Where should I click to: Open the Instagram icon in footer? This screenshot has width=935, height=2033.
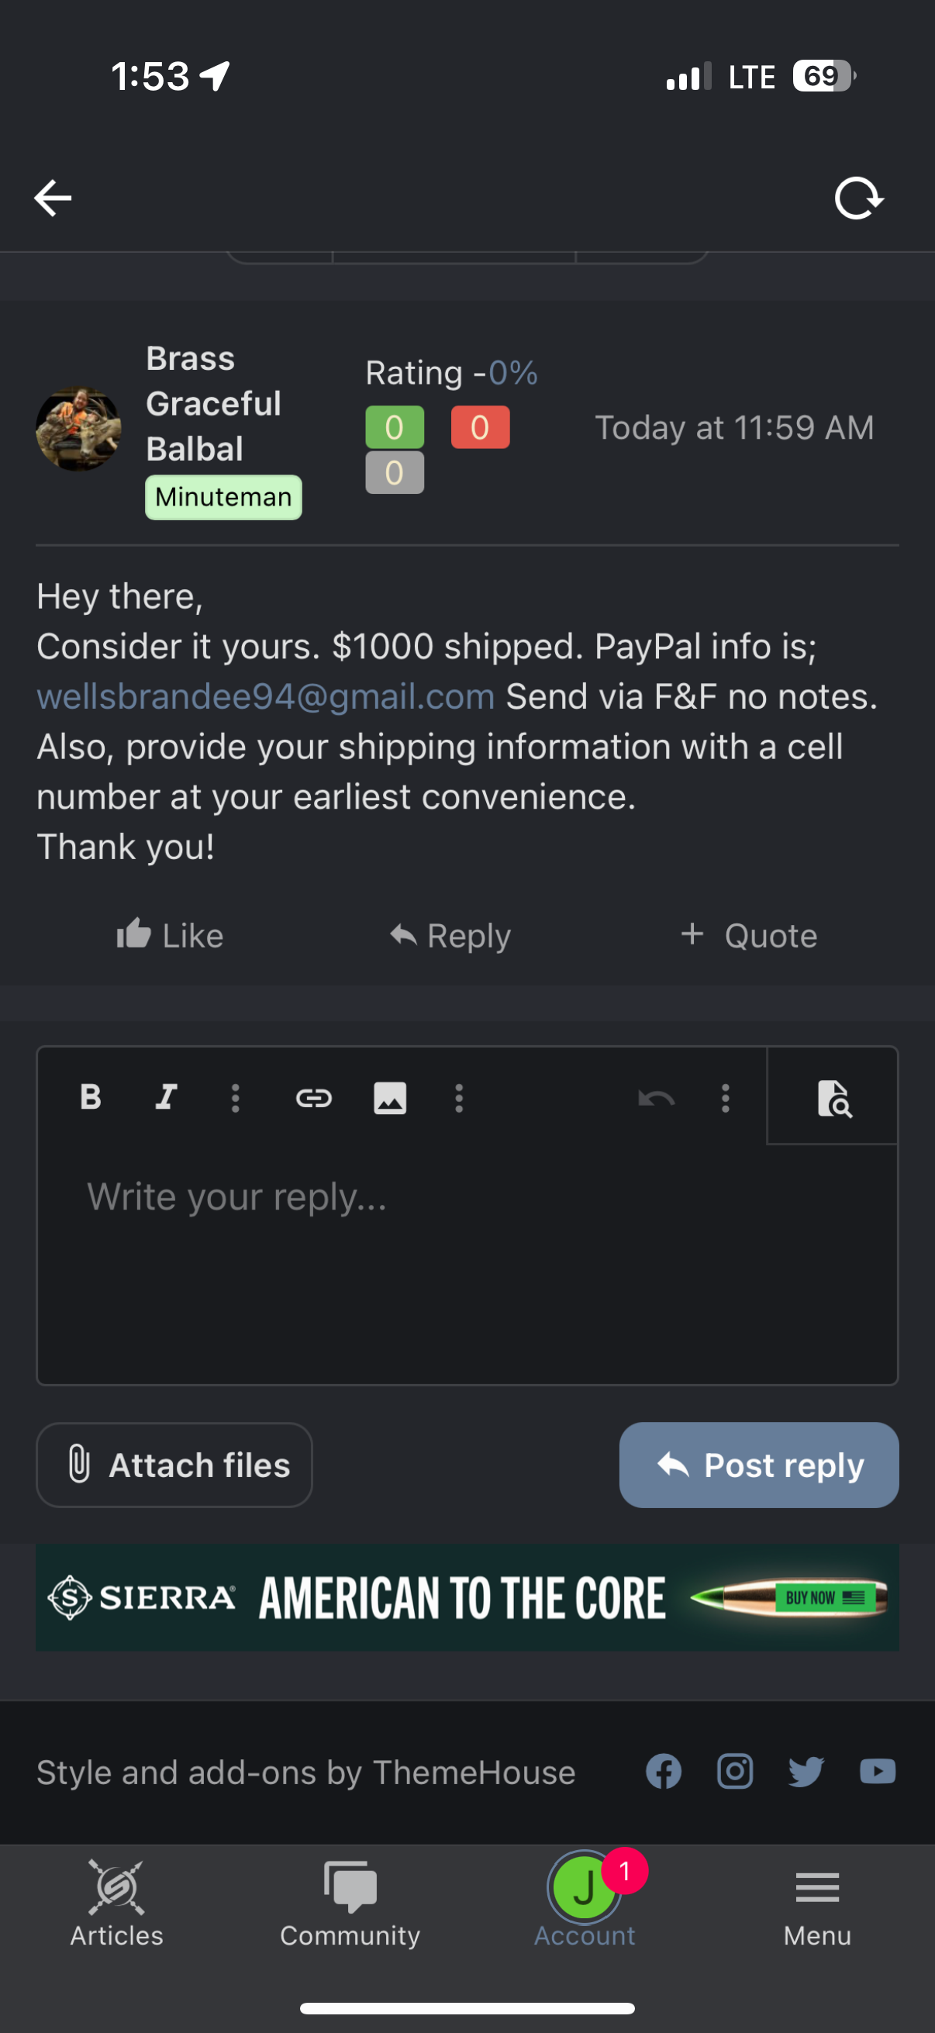[x=734, y=1772]
